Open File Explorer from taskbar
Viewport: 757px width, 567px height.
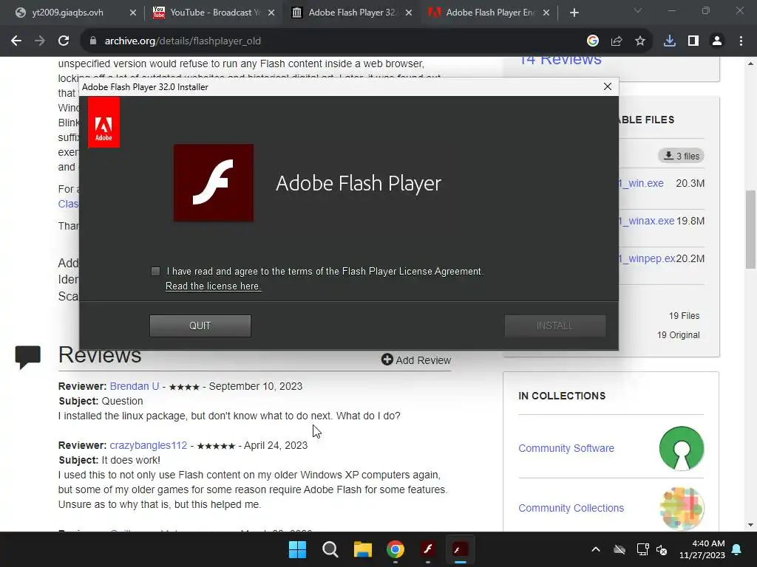click(362, 549)
